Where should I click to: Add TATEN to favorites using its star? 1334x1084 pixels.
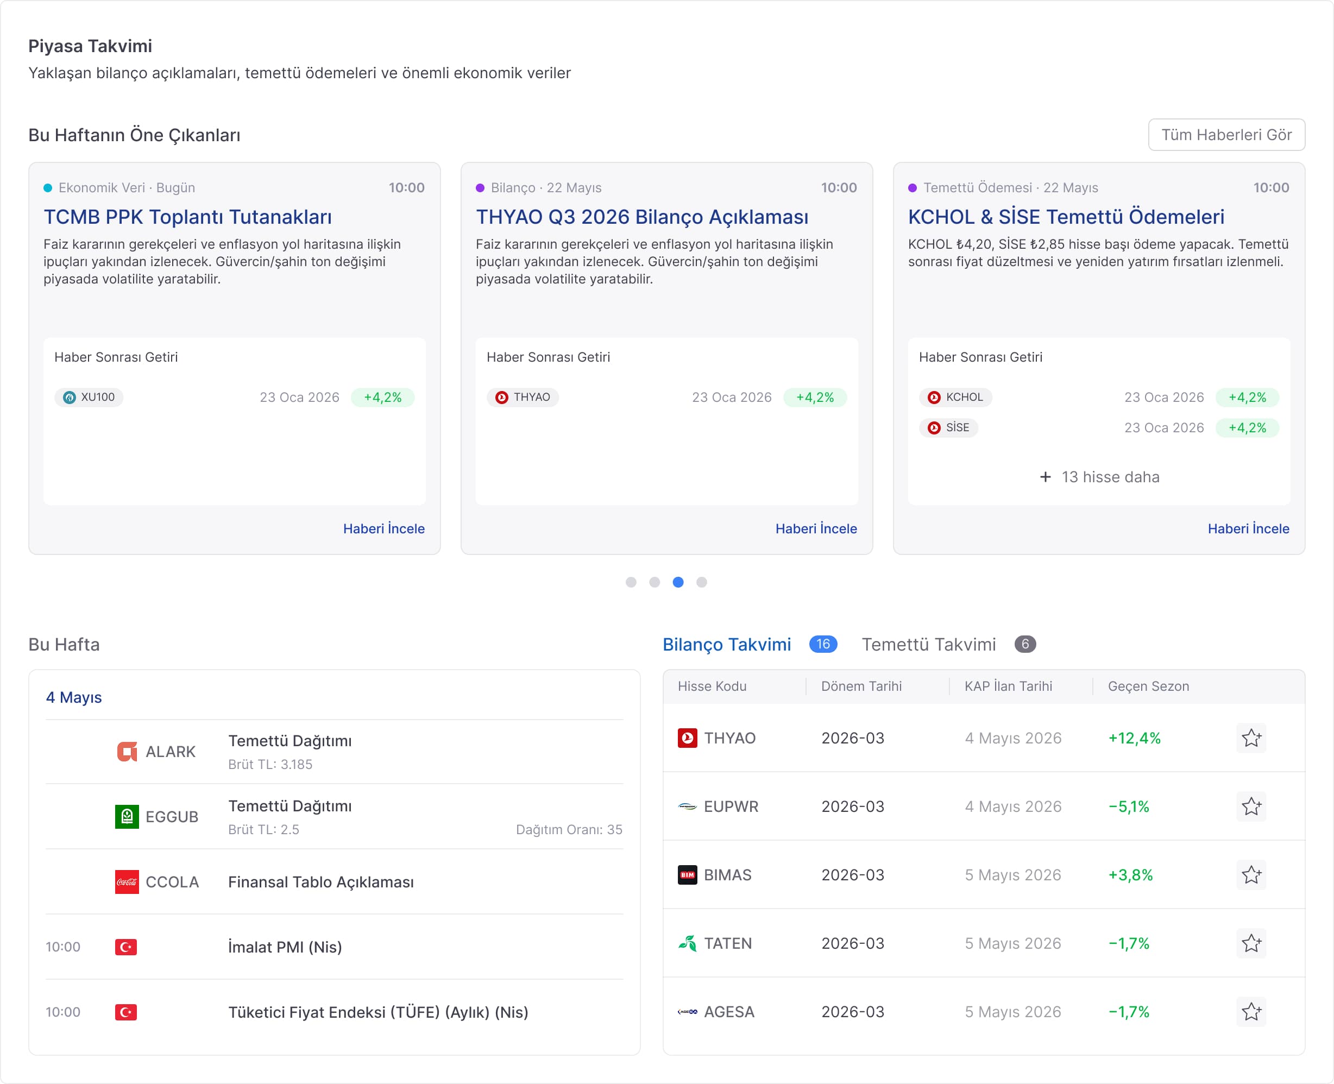tap(1251, 943)
